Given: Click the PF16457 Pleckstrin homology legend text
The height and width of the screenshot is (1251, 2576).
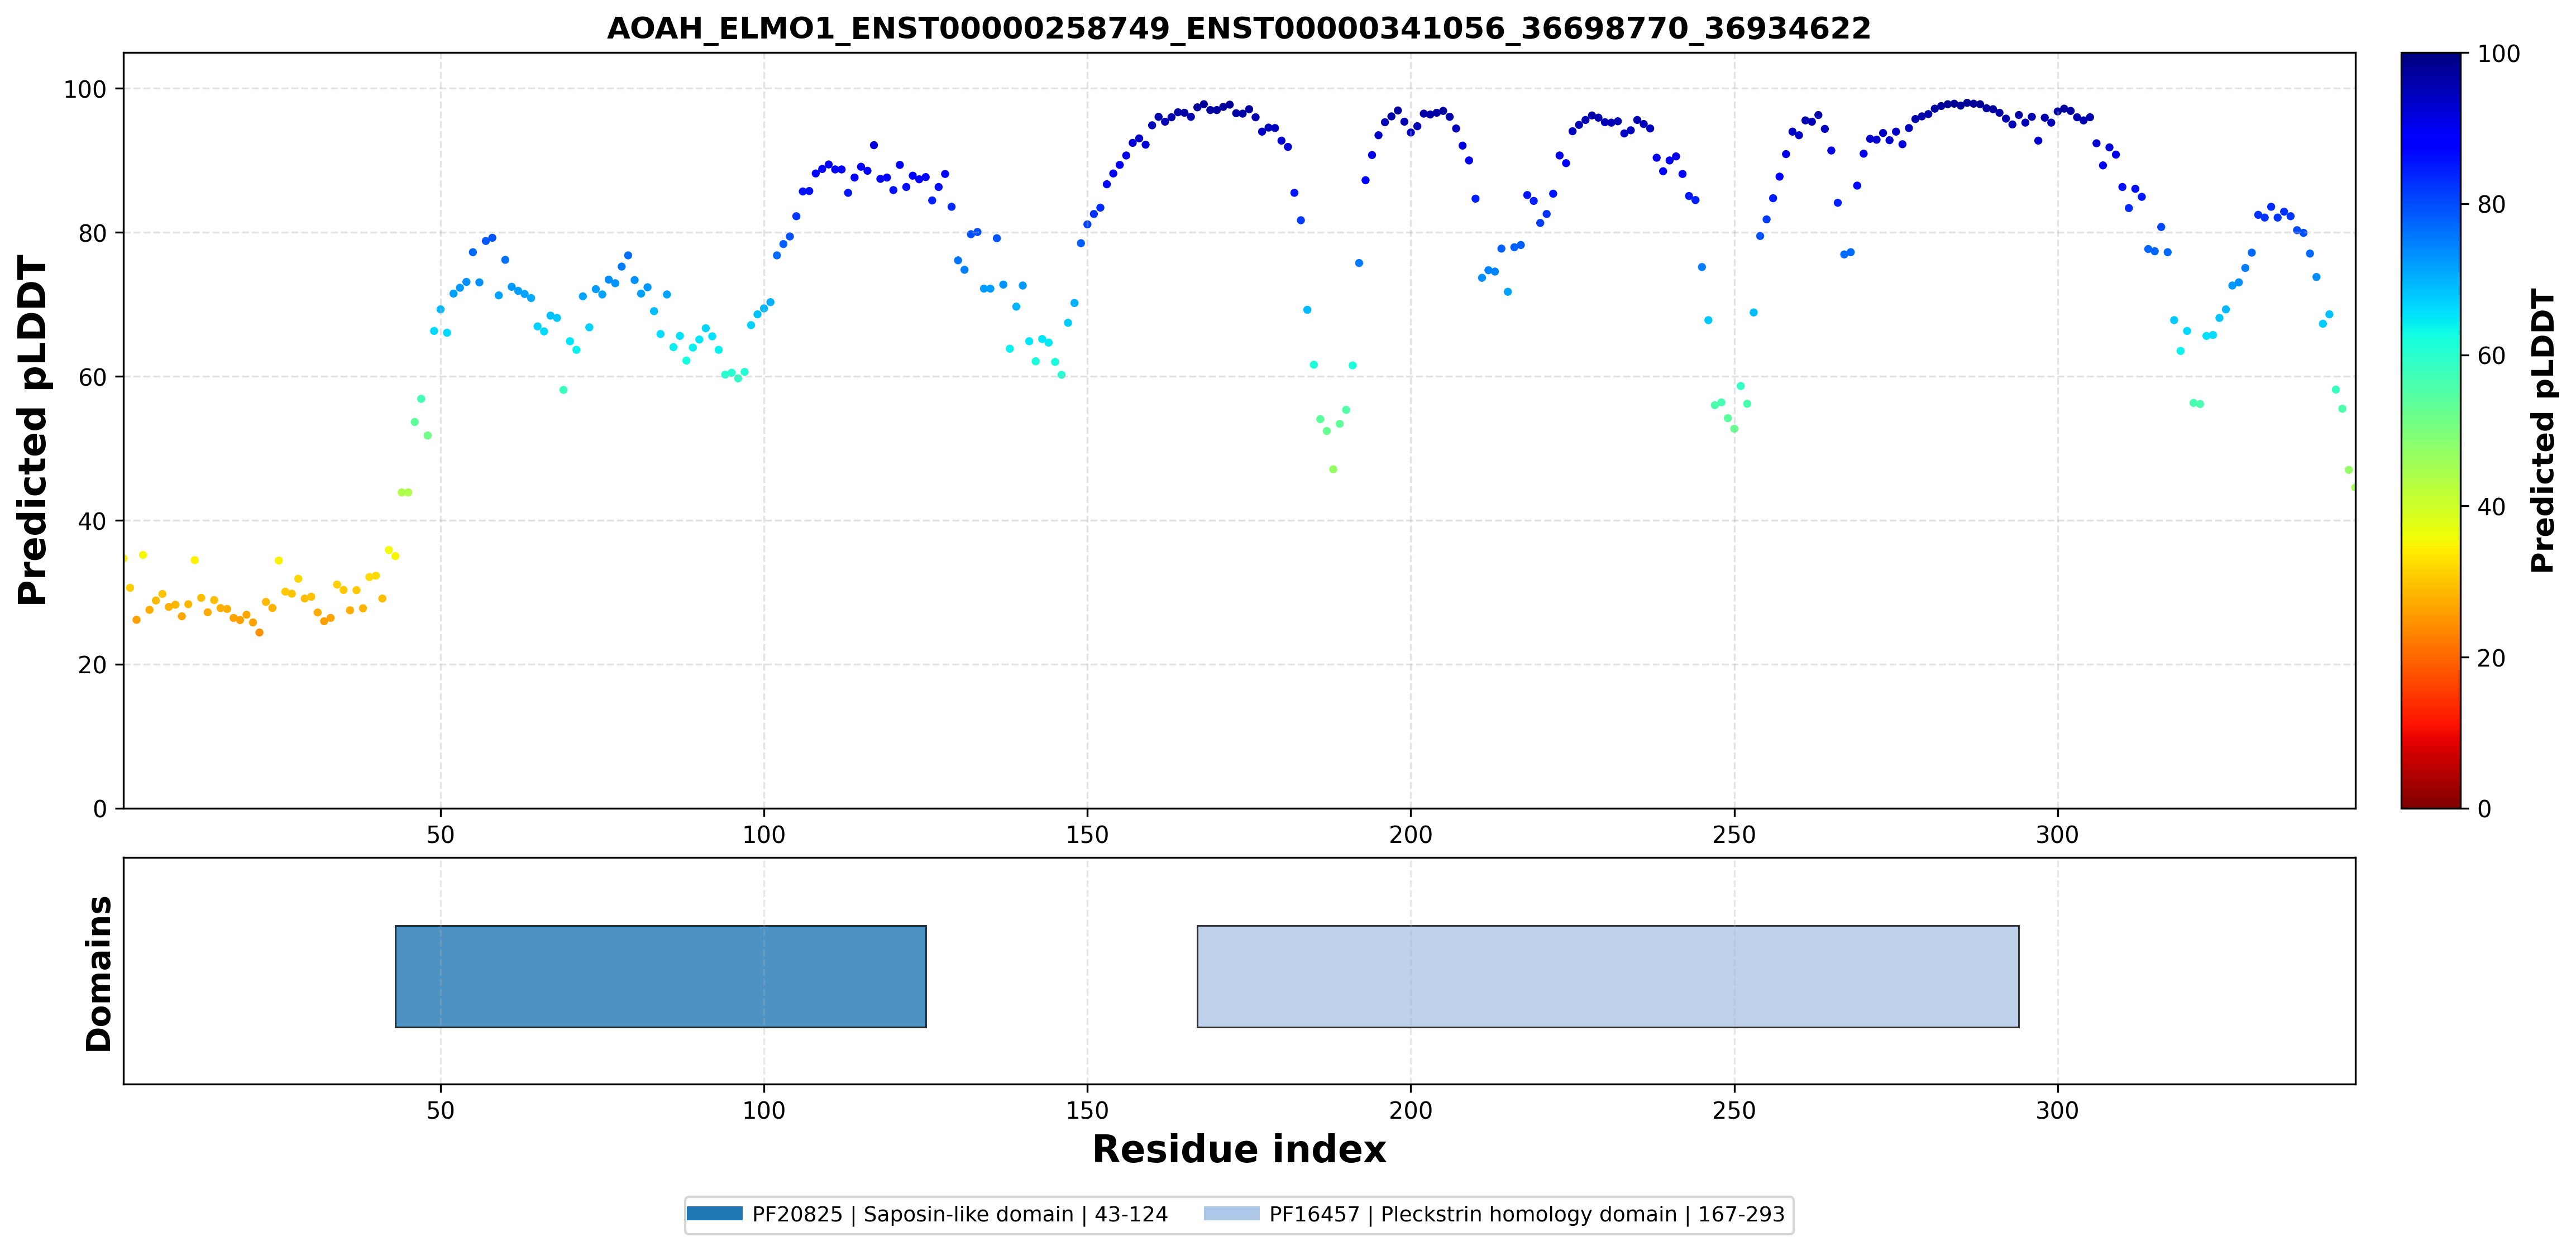Looking at the screenshot, I should point(1527,1214).
